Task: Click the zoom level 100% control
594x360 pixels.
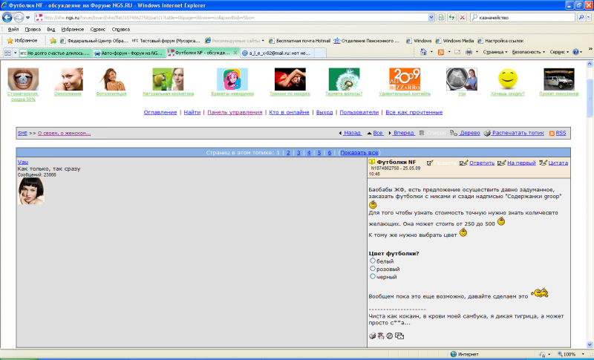Action: (570, 354)
